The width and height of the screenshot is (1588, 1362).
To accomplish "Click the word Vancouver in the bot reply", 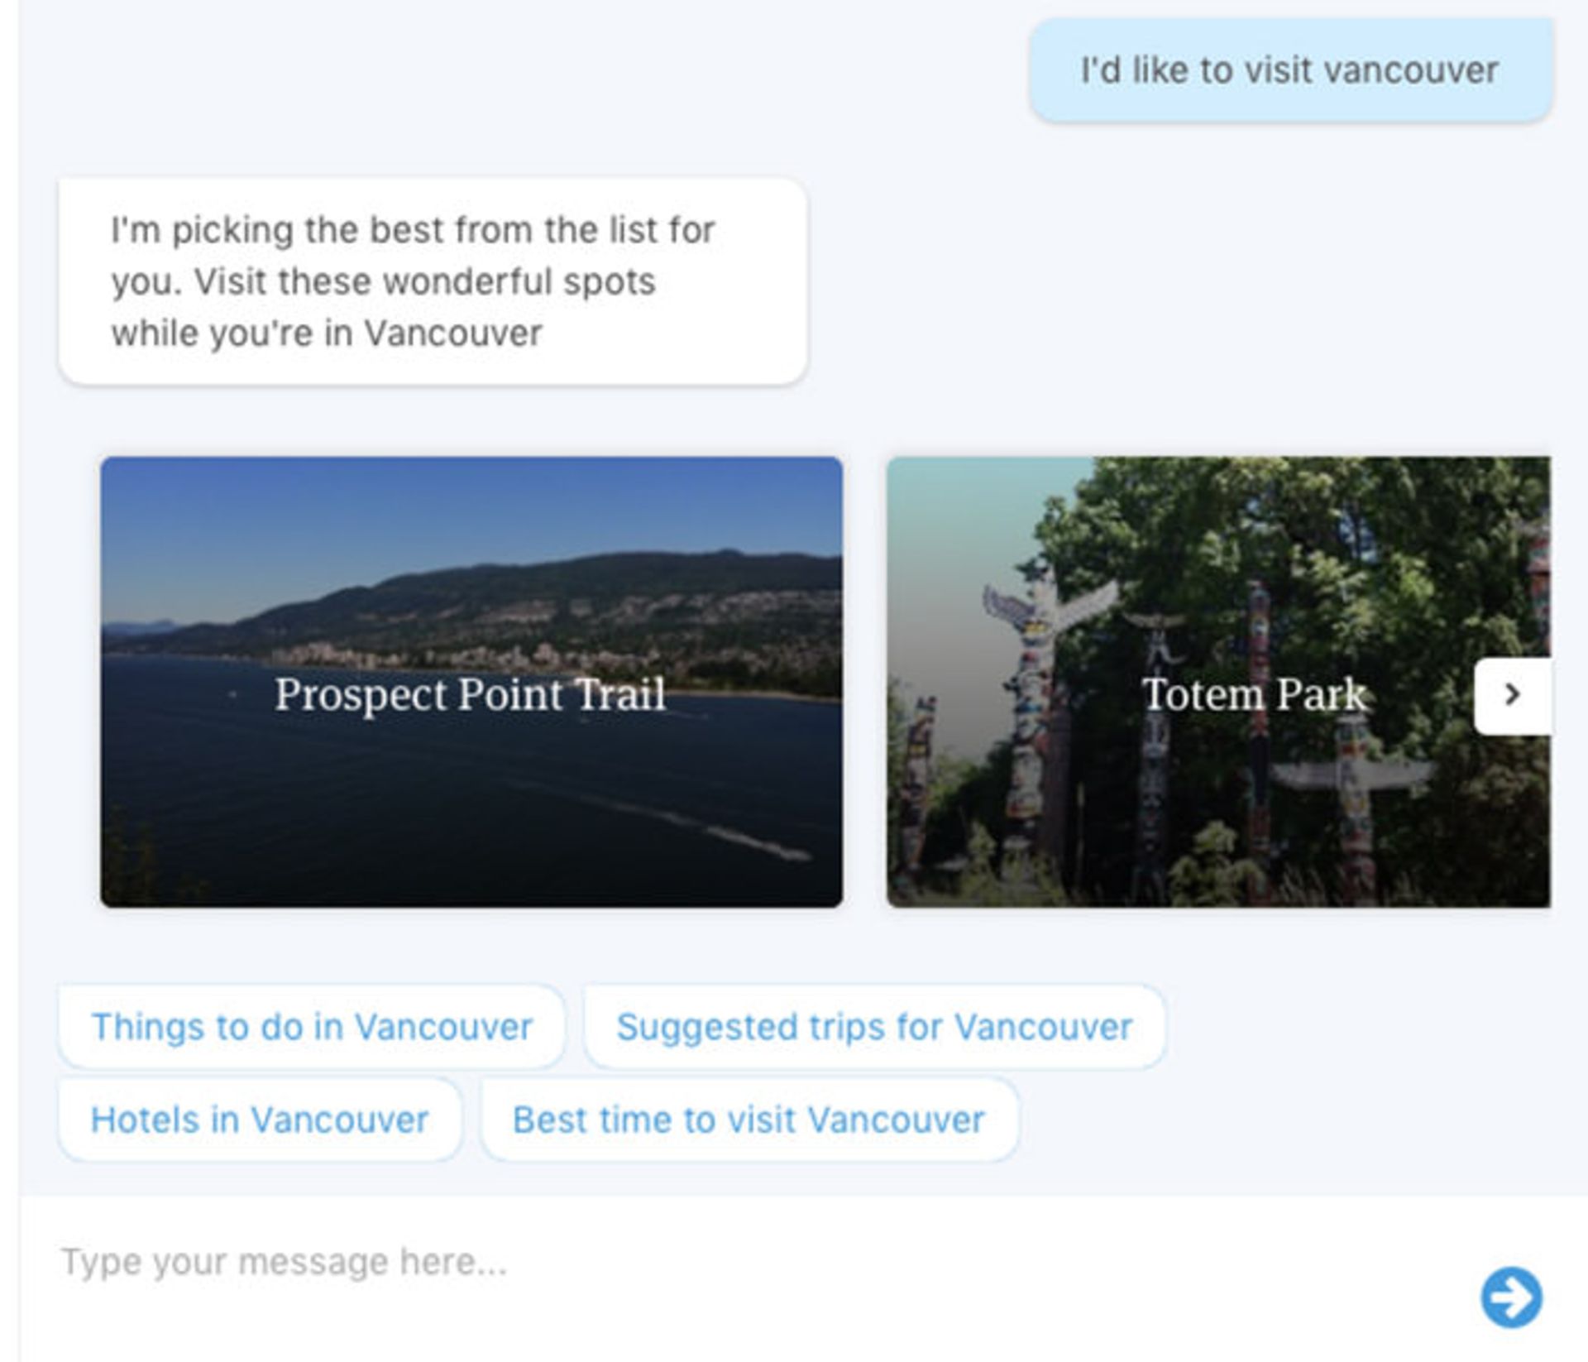I will [452, 333].
